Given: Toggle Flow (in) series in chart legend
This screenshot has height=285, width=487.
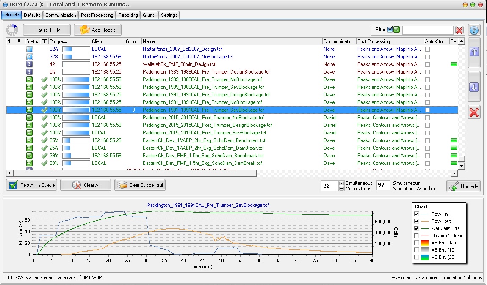Looking at the screenshot, I should [417, 214].
